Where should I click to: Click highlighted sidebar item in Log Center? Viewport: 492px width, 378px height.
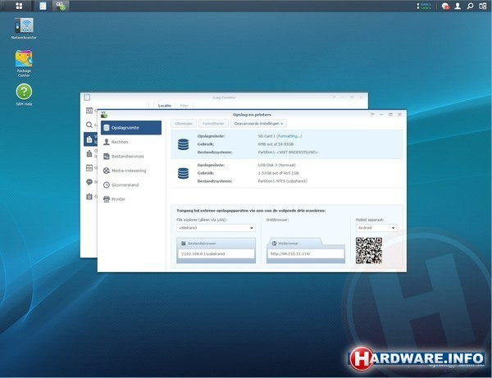point(90,139)
